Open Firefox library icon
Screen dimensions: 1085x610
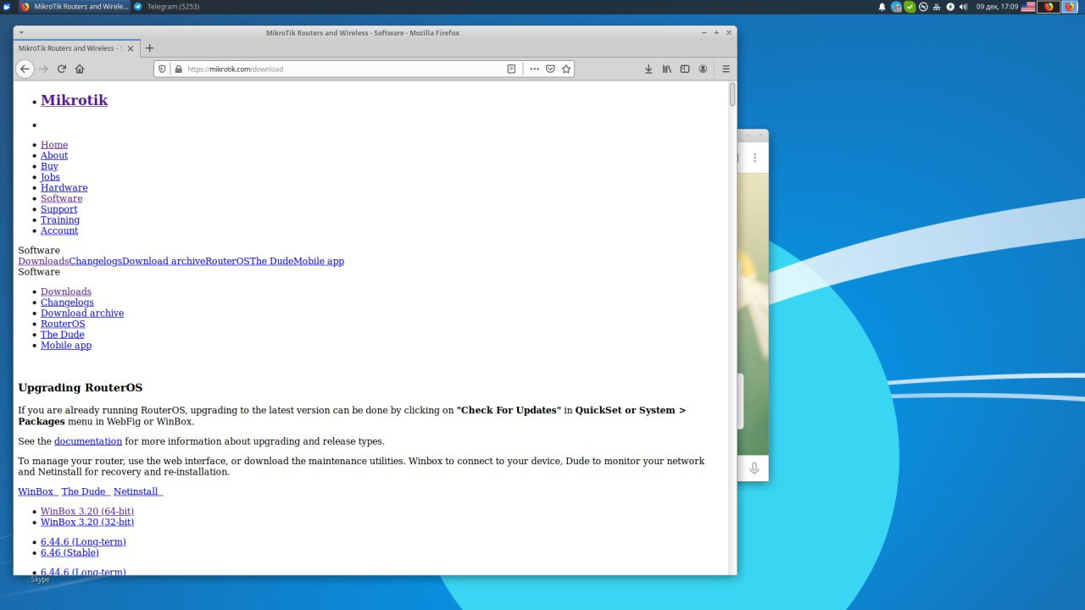pos(667,69)
